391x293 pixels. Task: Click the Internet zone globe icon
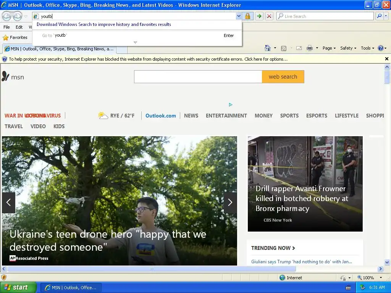pos(282,278)
